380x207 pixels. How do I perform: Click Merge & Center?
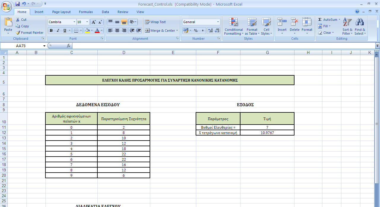[x=160, y=31]
